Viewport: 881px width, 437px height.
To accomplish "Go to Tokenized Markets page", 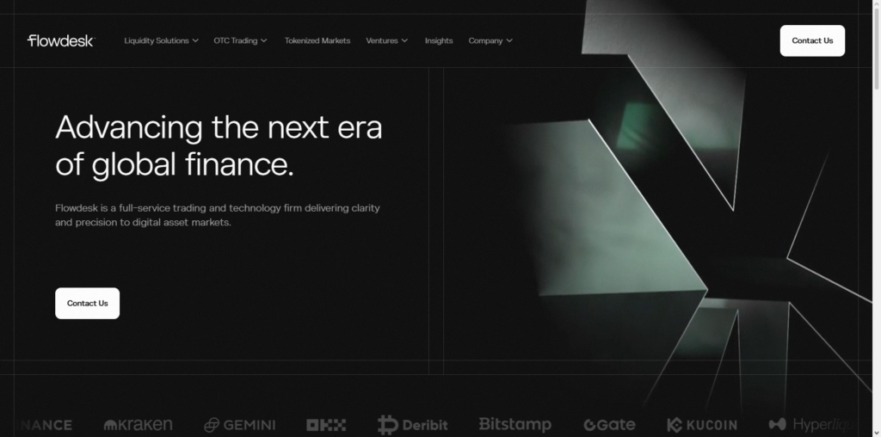I will [x=317, y=40].
